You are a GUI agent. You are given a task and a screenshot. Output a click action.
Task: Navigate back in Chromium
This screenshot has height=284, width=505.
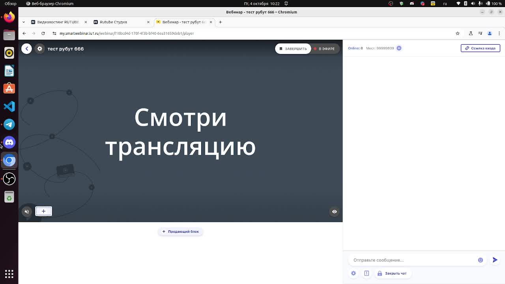pyautogui.click(x=24, y=34)
